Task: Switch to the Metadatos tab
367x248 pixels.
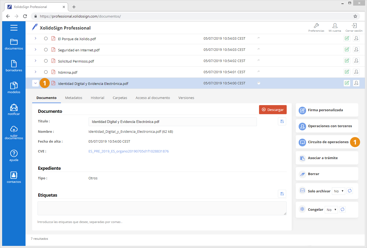Action: (74, 98)
